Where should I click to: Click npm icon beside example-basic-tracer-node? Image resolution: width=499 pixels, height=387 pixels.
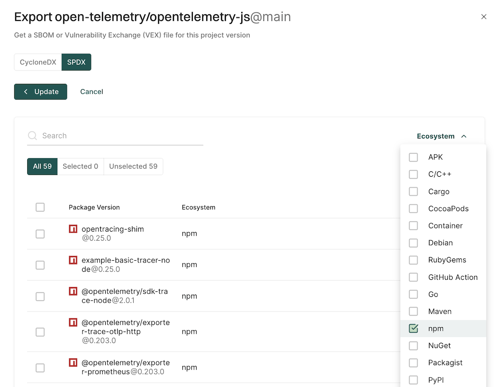[73, 260]
